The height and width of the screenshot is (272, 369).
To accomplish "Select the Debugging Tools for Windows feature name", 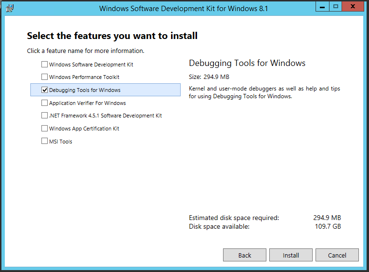I will [x=85, y=90].
